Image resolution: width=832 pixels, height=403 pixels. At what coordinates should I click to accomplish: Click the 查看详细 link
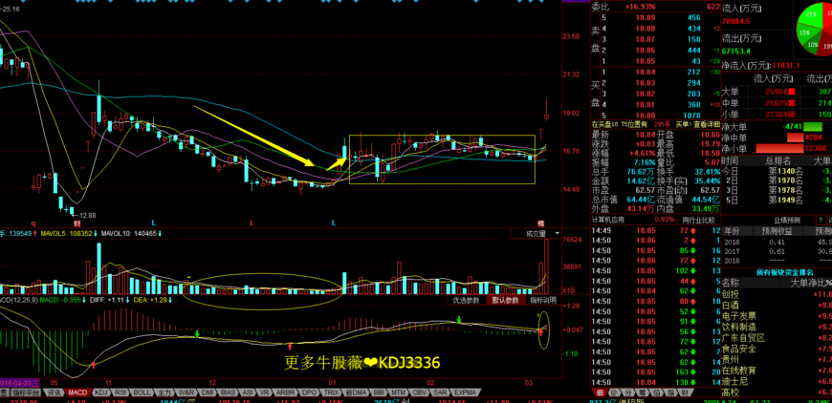pyautogui.click(x=705, y=124)
